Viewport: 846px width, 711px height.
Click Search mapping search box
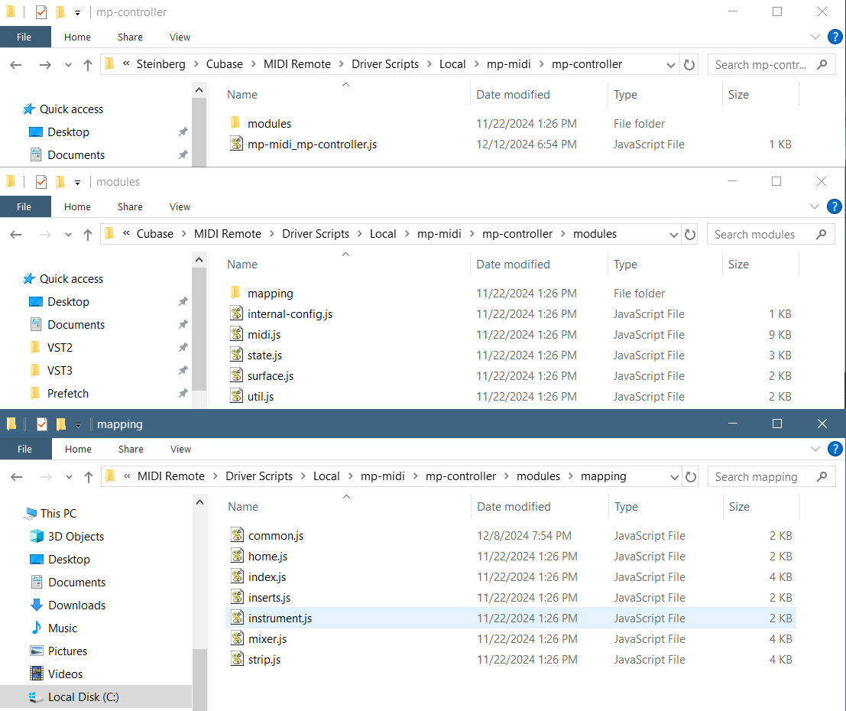click(x=772, y=477)
